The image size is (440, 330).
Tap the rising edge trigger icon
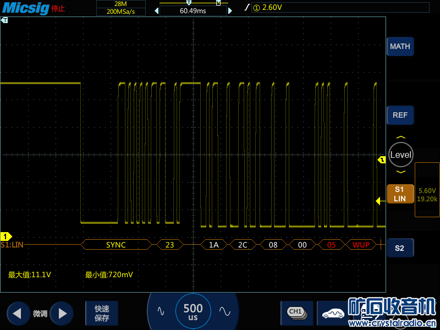click(247, 7)
